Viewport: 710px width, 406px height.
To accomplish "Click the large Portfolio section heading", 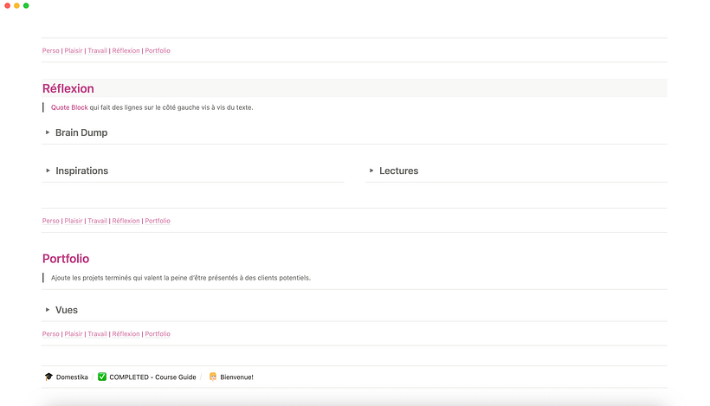I will pyautogui.click(x=66, y=259).
